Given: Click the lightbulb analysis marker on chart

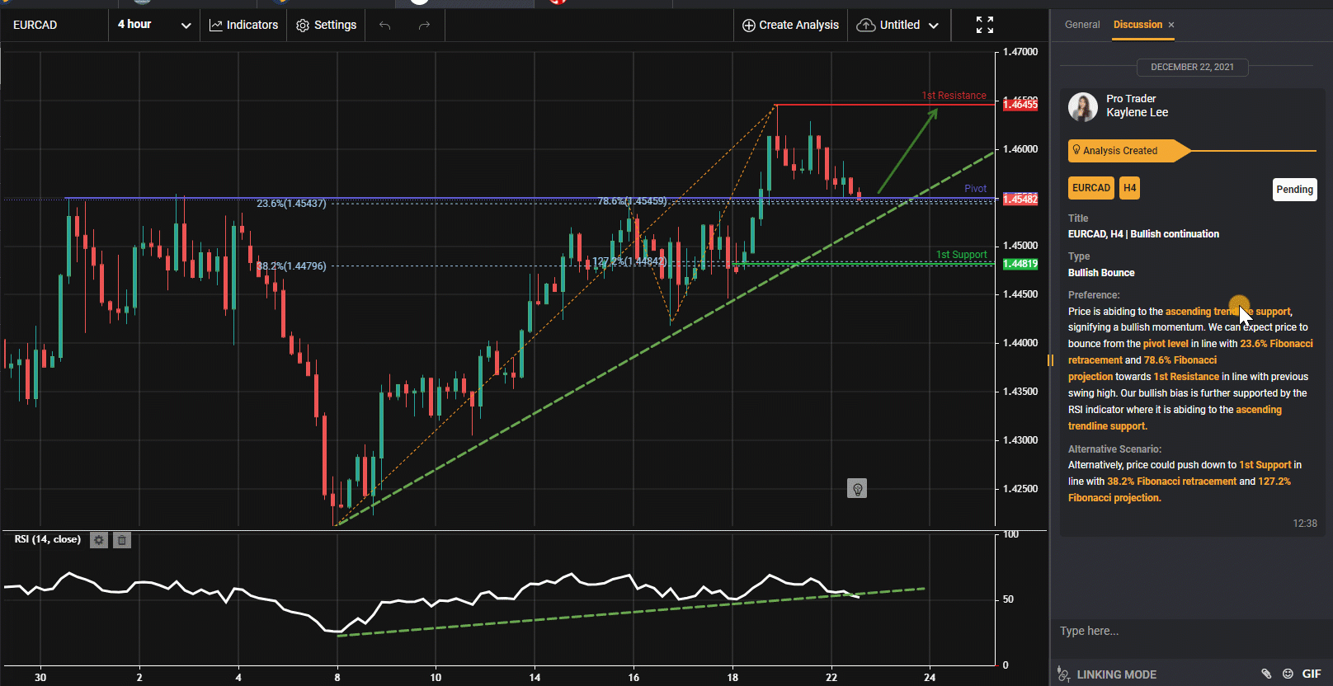Looking at the screenshot, I should (x=857, y=489).
